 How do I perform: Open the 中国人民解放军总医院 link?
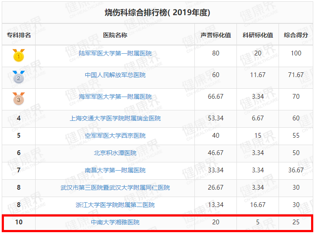(x=115, y=75)
